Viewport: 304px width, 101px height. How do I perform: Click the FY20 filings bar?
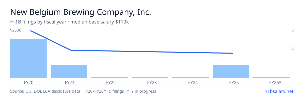[28, 58]
